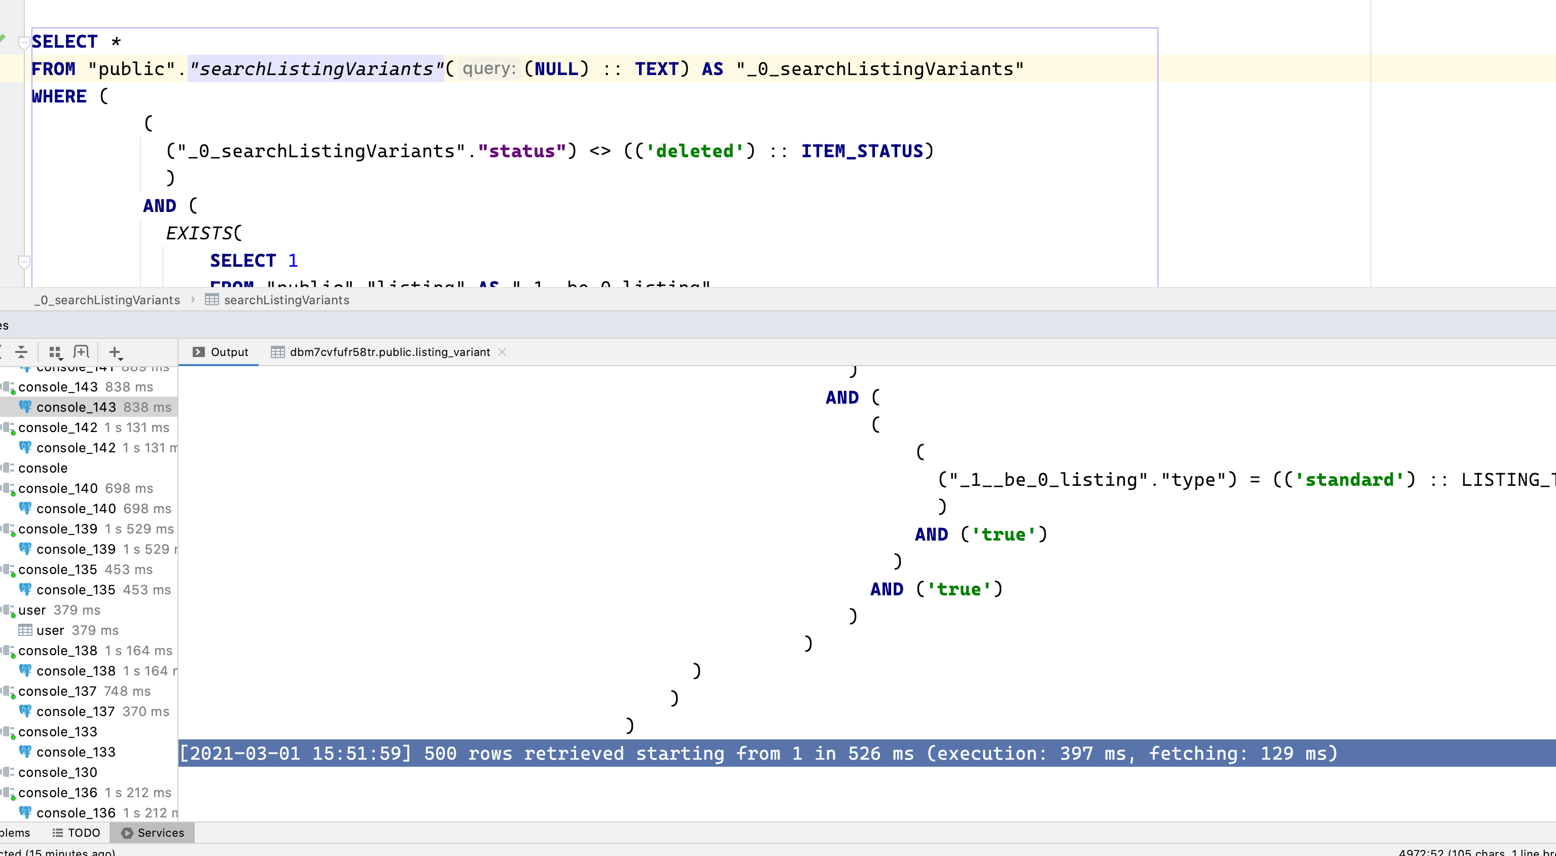Screen dimensions: 1556x856
Task: Click the green run arrow beside SELECT statement
Action: (3, 38)
